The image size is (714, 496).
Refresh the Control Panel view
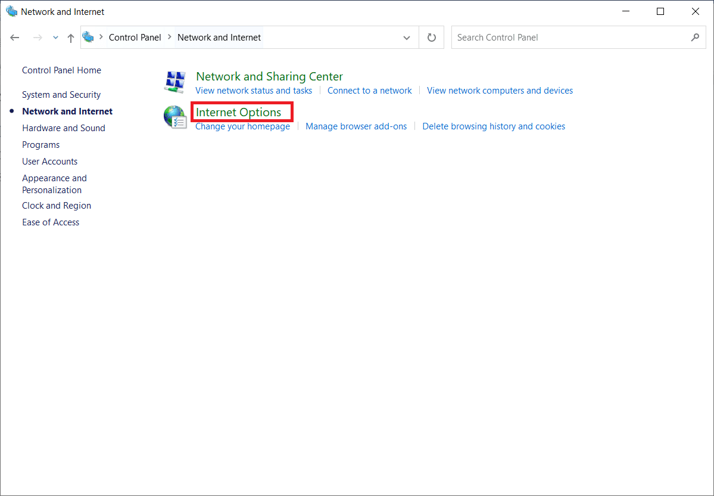pos(432,38)
